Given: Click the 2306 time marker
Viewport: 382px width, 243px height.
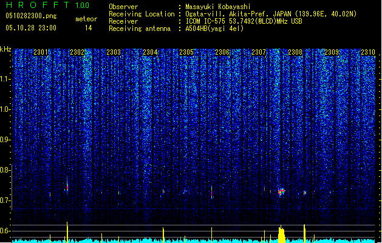Looking at the screenshot, I should [x=222, y=52].
